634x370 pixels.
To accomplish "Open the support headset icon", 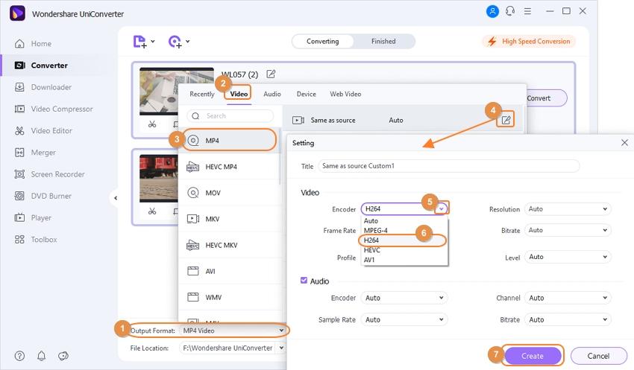I will (x=510, y=11).
